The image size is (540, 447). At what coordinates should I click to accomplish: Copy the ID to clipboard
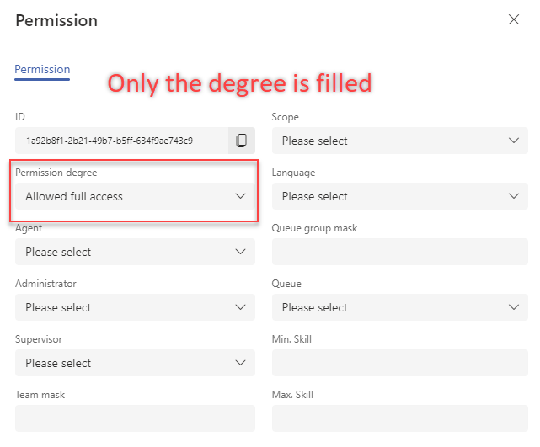tap(242, 141)
